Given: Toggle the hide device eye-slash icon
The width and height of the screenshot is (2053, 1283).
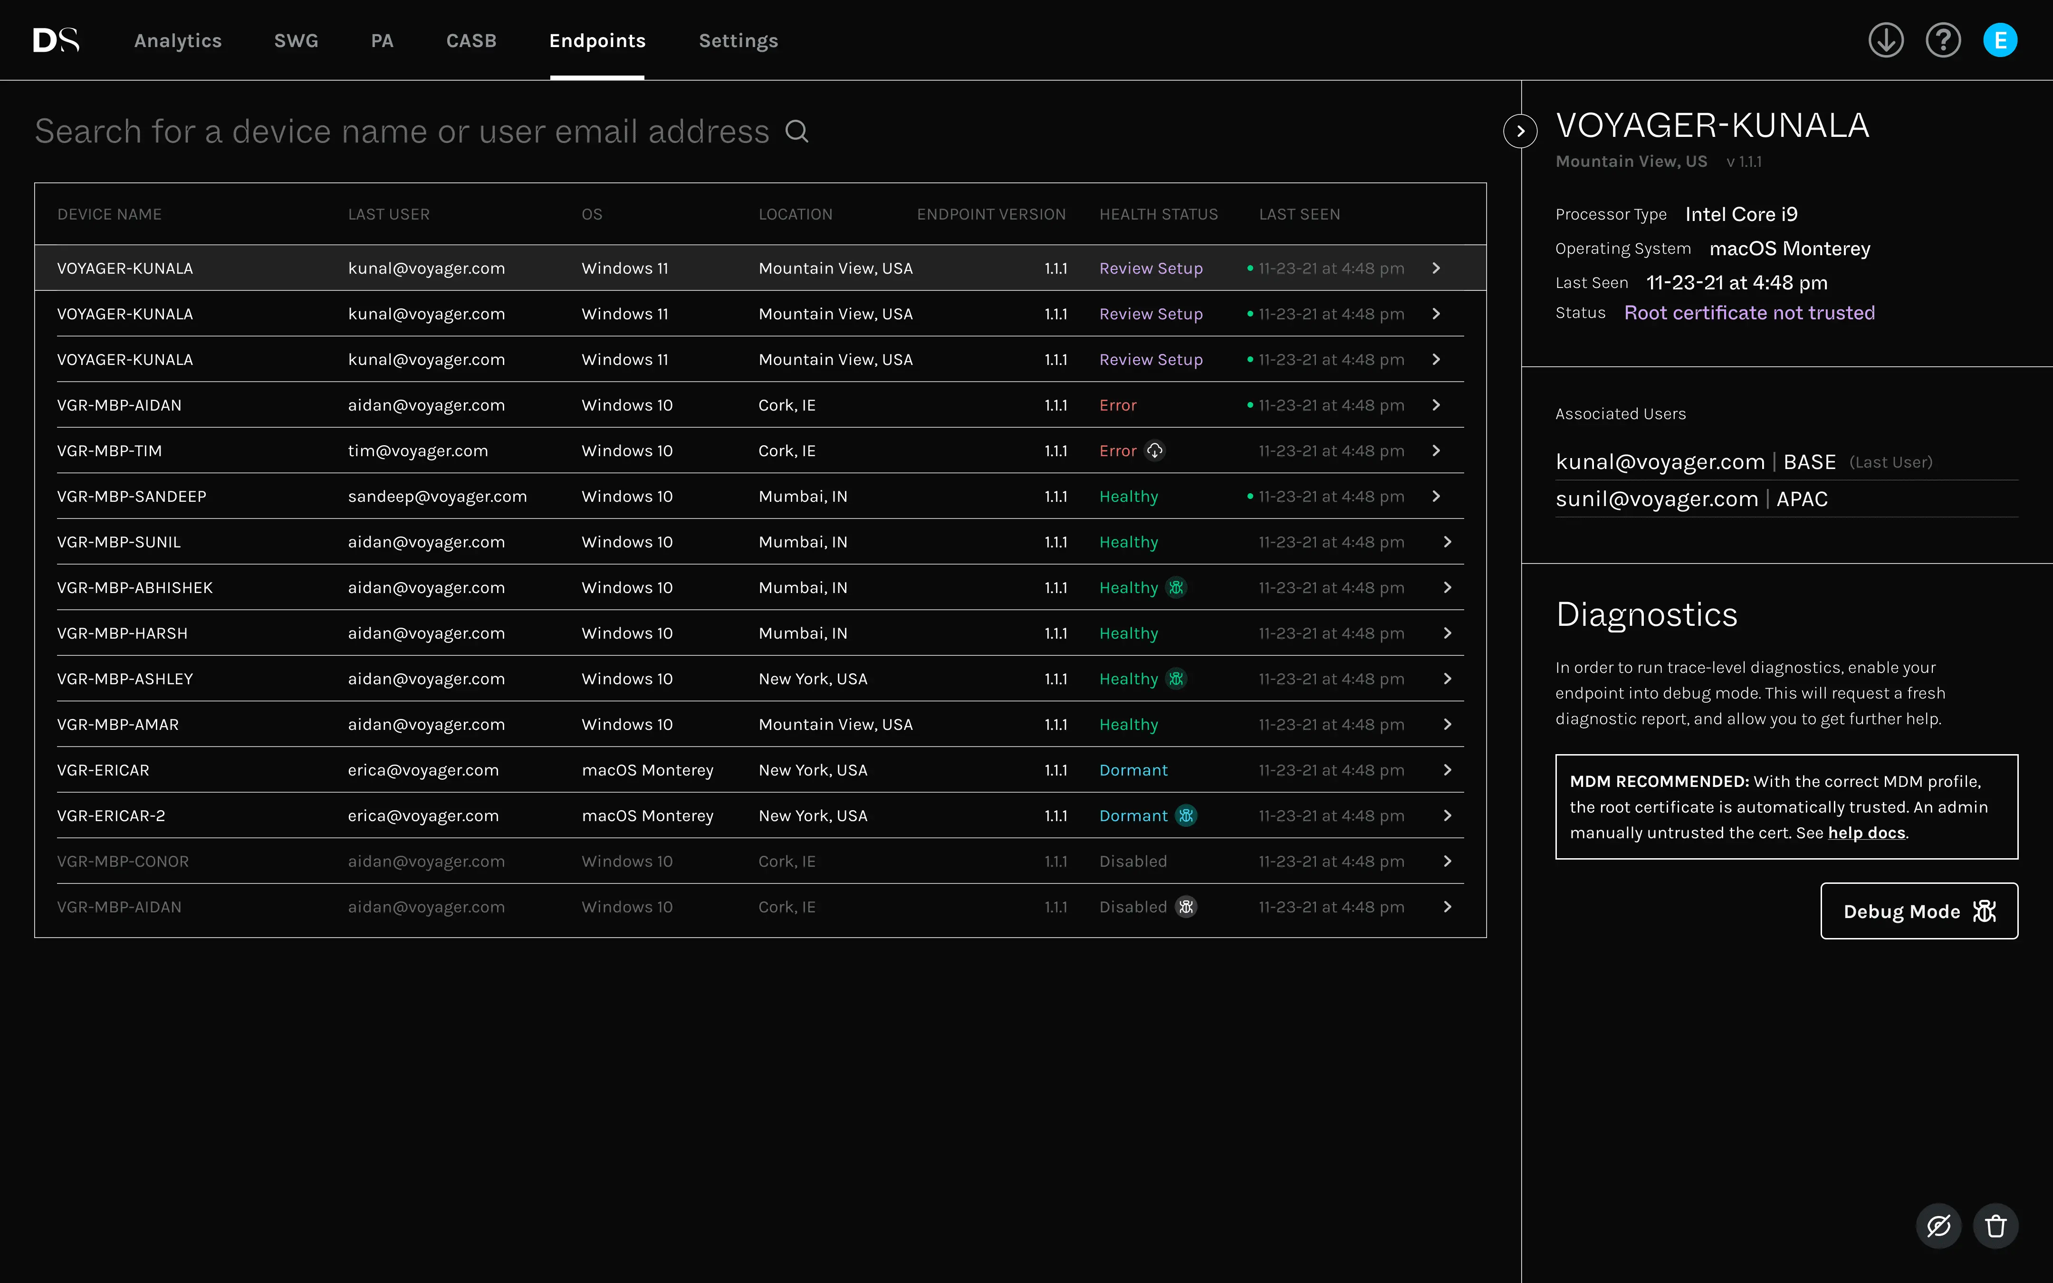Looking at the screenshot, I should tap(1938, 1226).
